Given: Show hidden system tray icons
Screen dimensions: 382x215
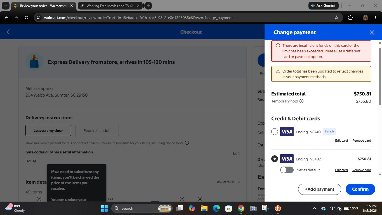Looking at the screenshot, I should 314,208.
